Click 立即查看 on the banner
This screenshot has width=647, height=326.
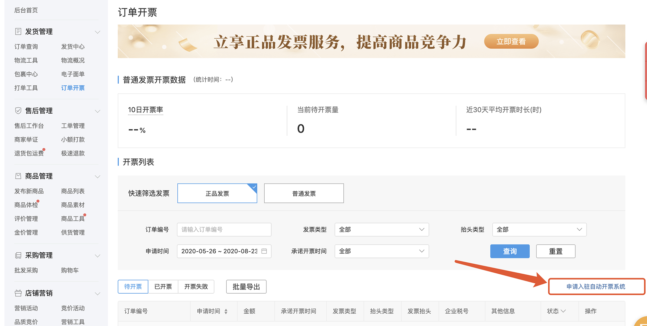point(511,42)
